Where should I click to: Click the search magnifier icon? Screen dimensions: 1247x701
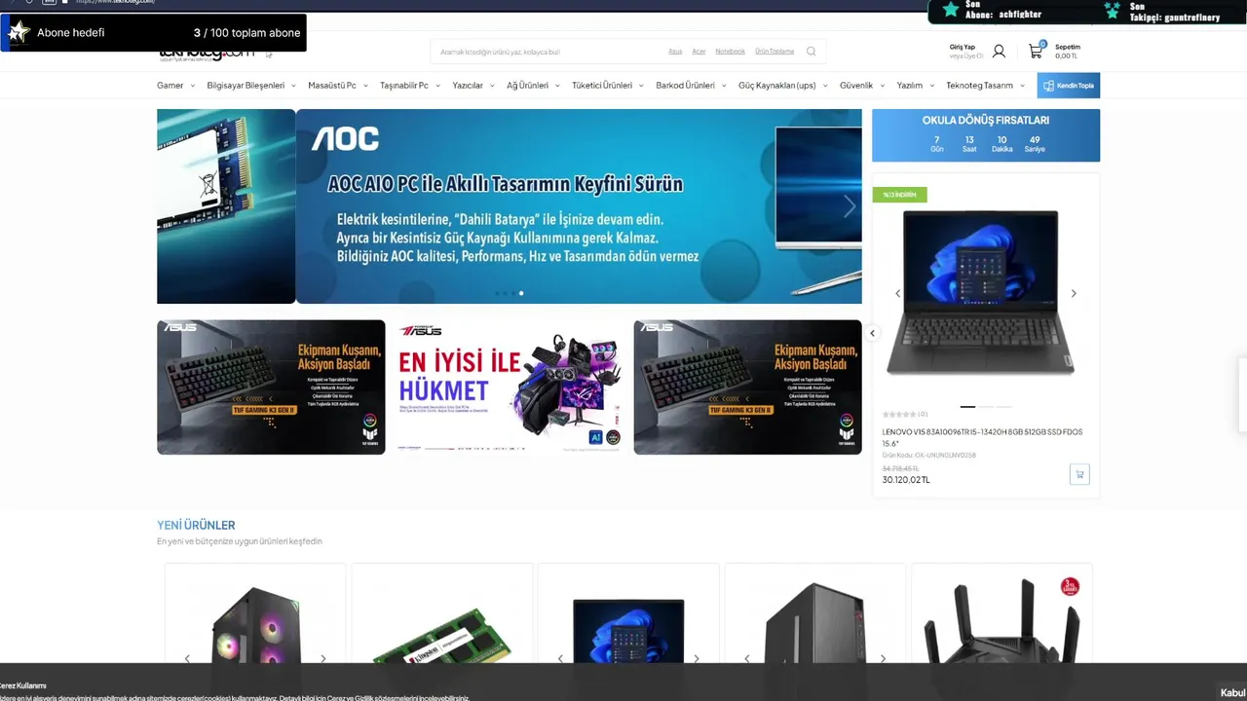pos(811,52)
